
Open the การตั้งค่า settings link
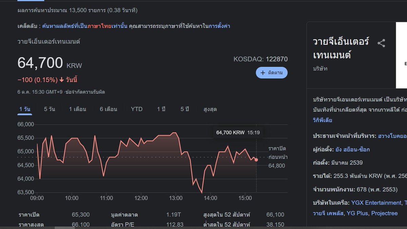point(219,26)
